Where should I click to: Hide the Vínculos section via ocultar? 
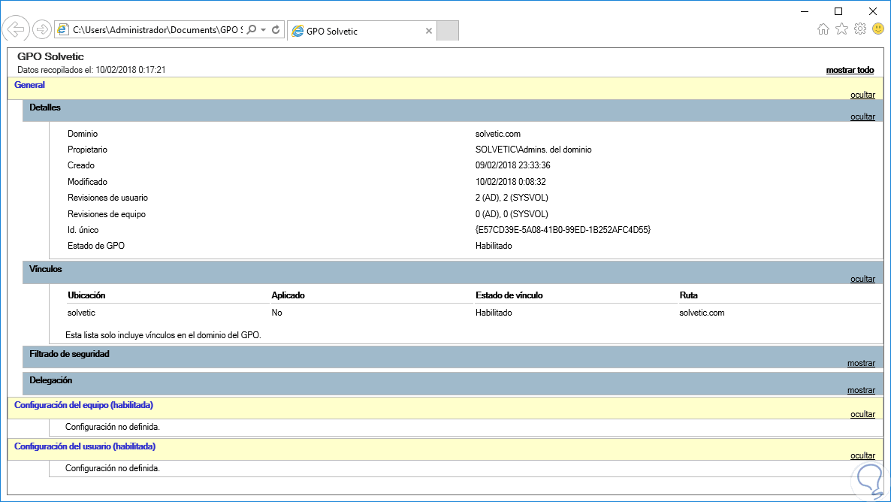pos(862,279)
